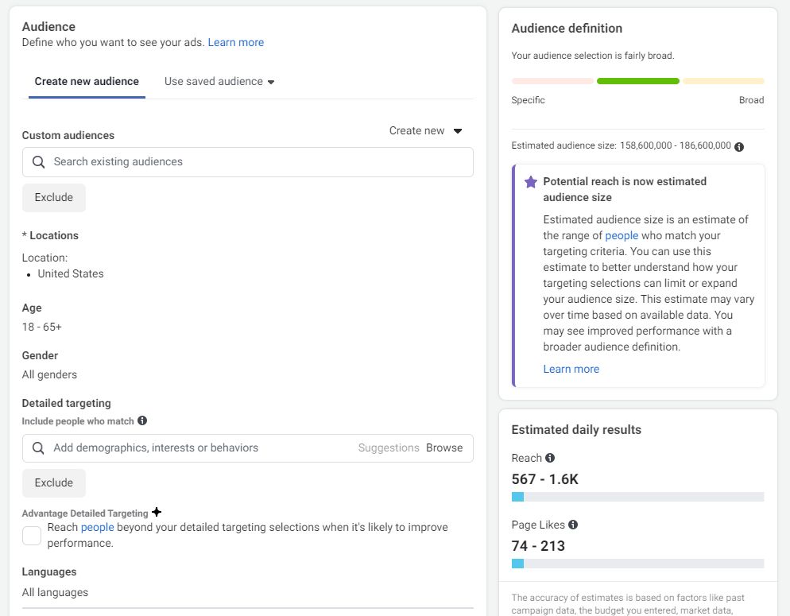Screen dimensions: 790x616
Task: Expand the Use saved audience dropdown arrow
Action: tap(271, 82)
